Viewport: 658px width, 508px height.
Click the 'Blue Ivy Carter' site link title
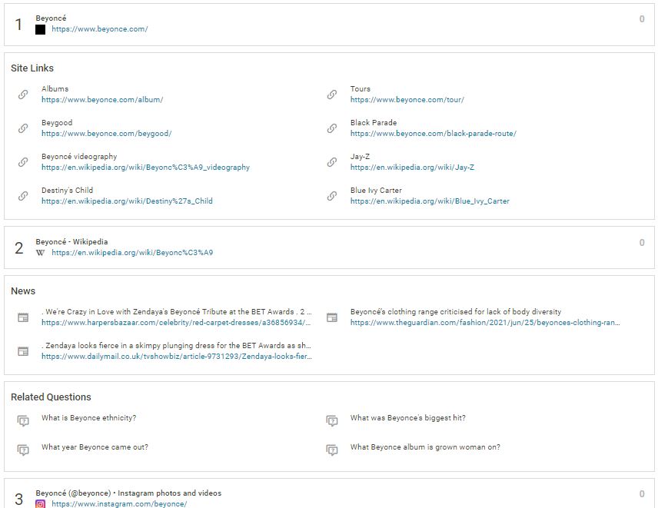coord(376,190)
